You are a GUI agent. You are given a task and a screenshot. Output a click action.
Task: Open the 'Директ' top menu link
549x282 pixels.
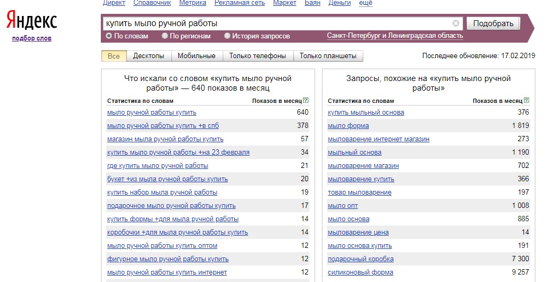point(113,3)
